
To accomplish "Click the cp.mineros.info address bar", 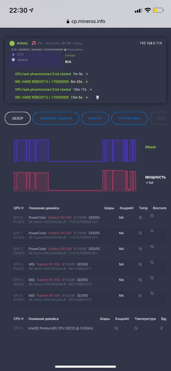I will [x=86, y=21].
